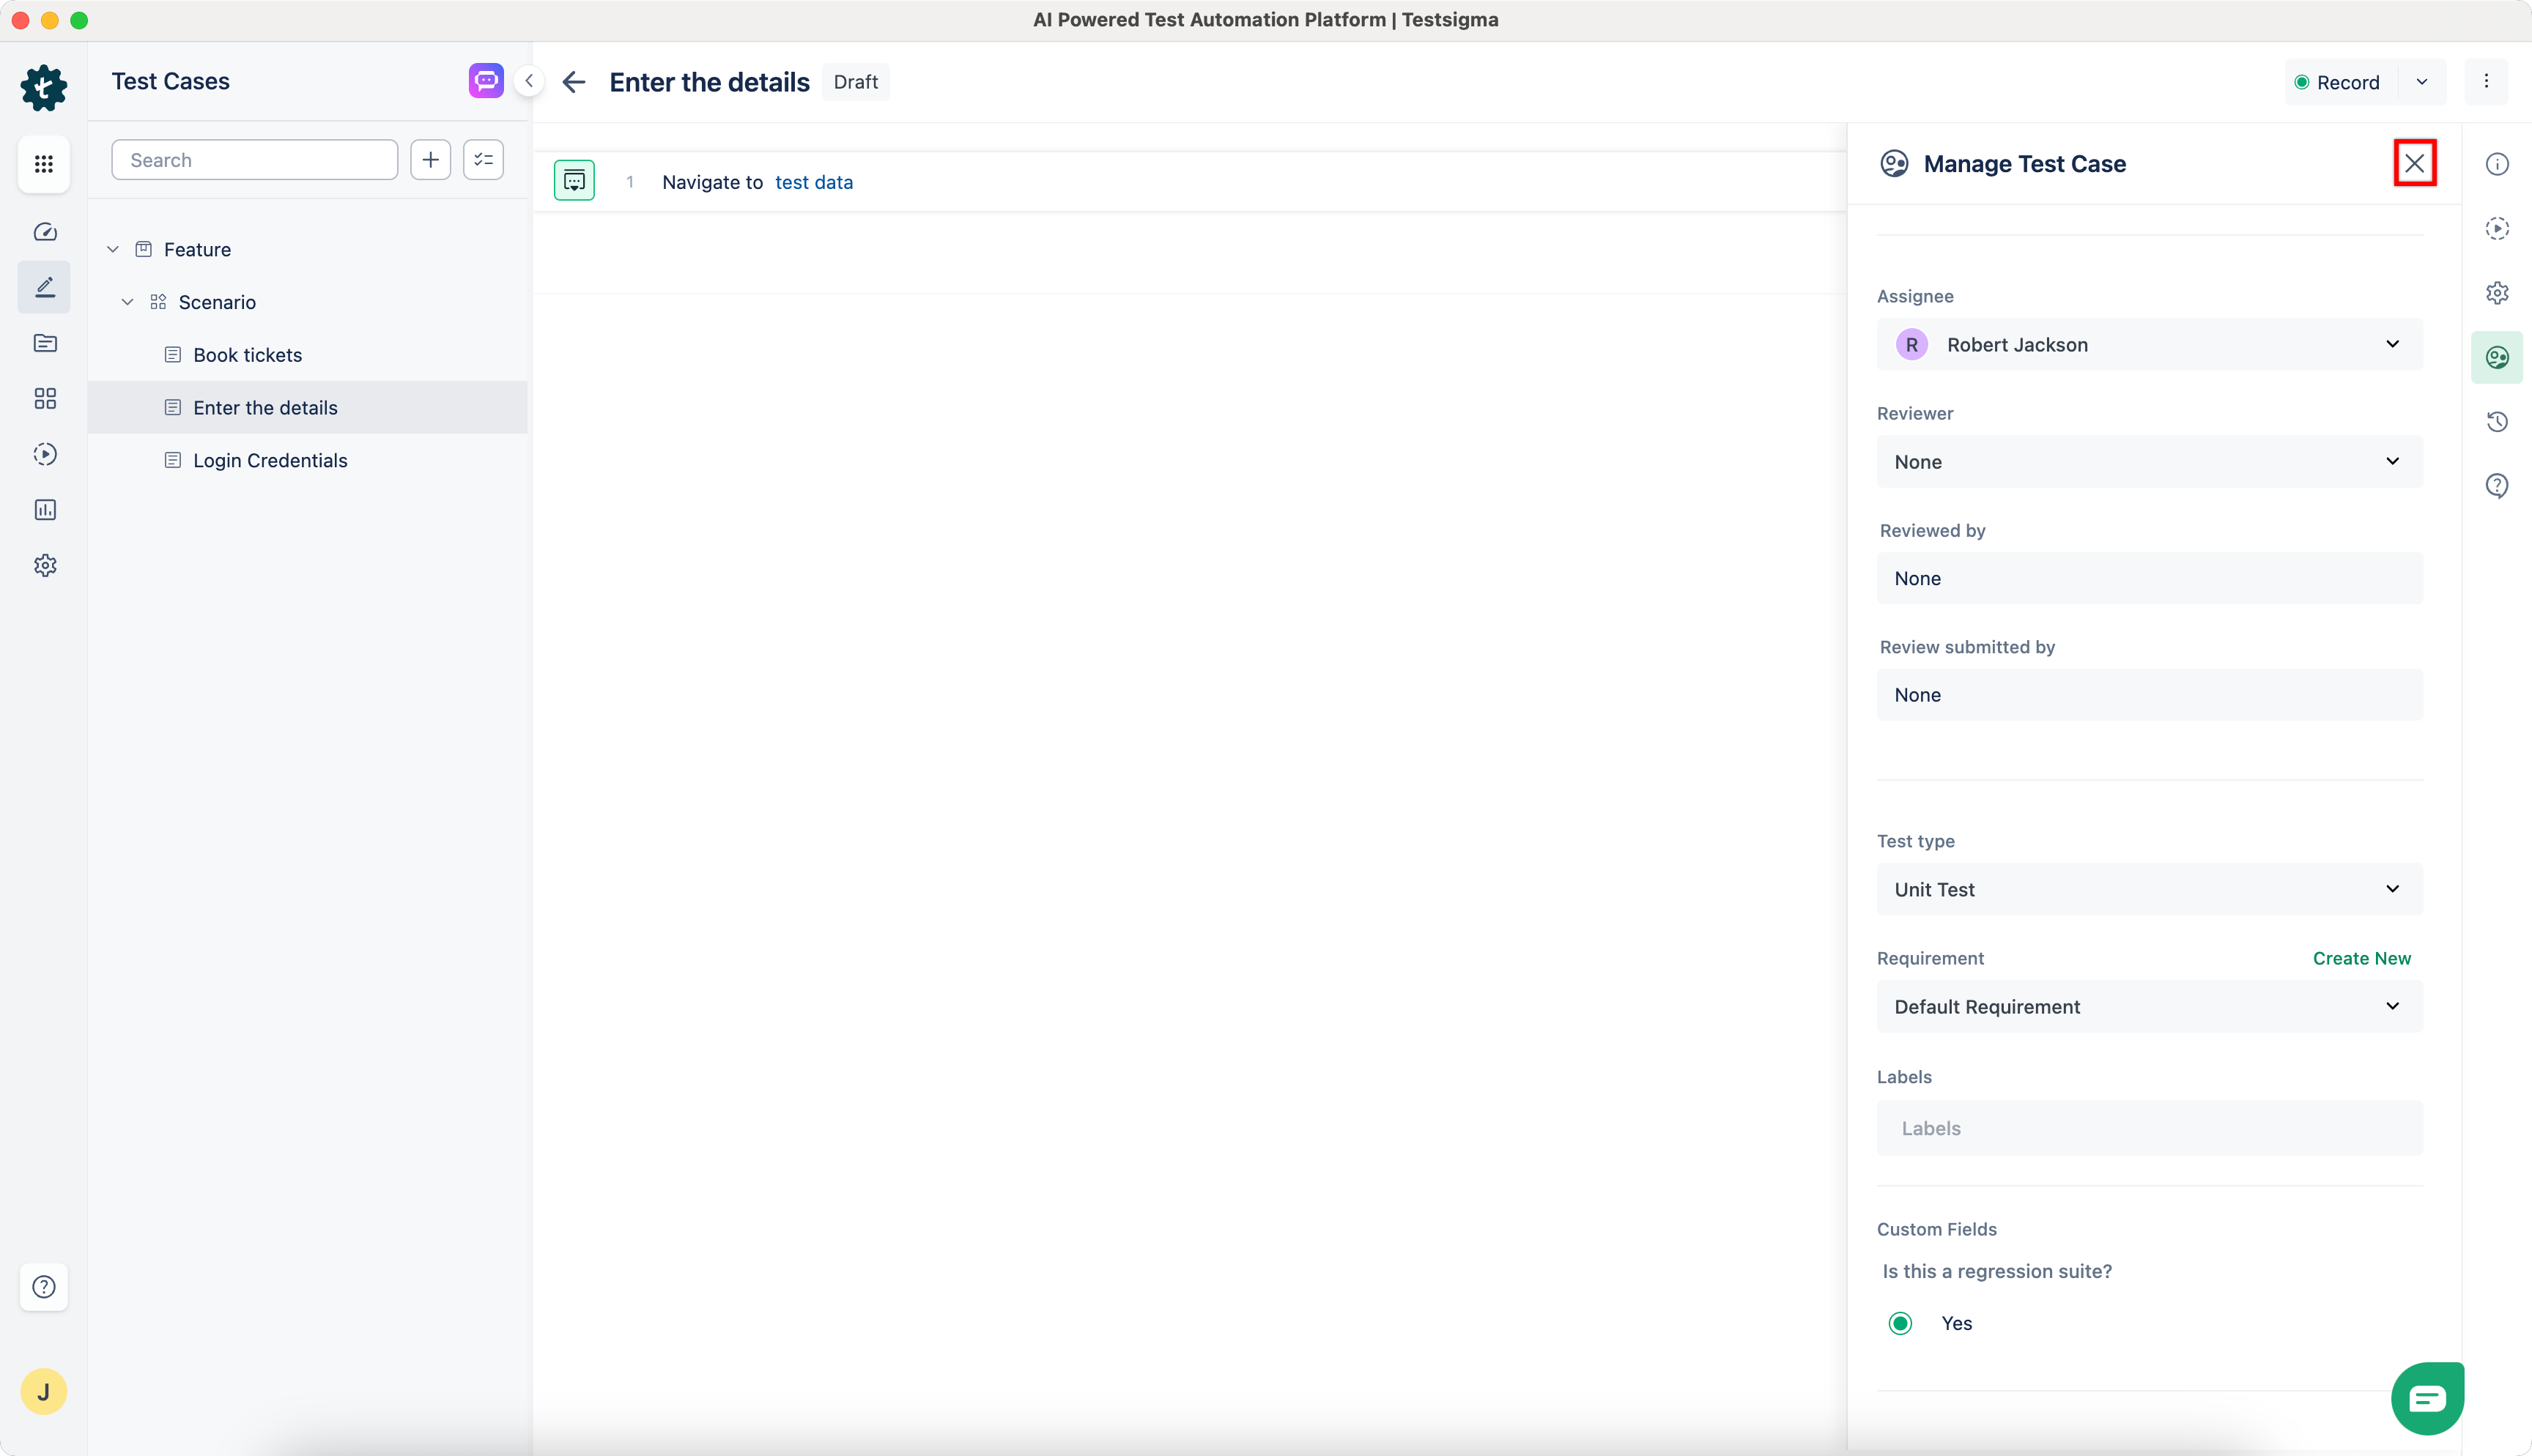Open the Intercom chat bubble
This screenshot has height=1456, width=2532.
click(x=2427, y=1398)
